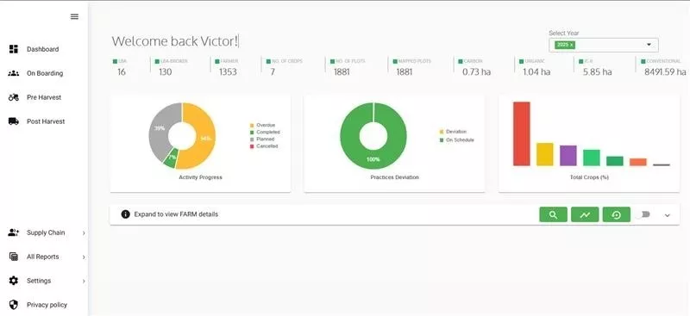This screenshot has height=316, width=690.
Task: Click the yellow bar in Total Crops
Action: 545,154
